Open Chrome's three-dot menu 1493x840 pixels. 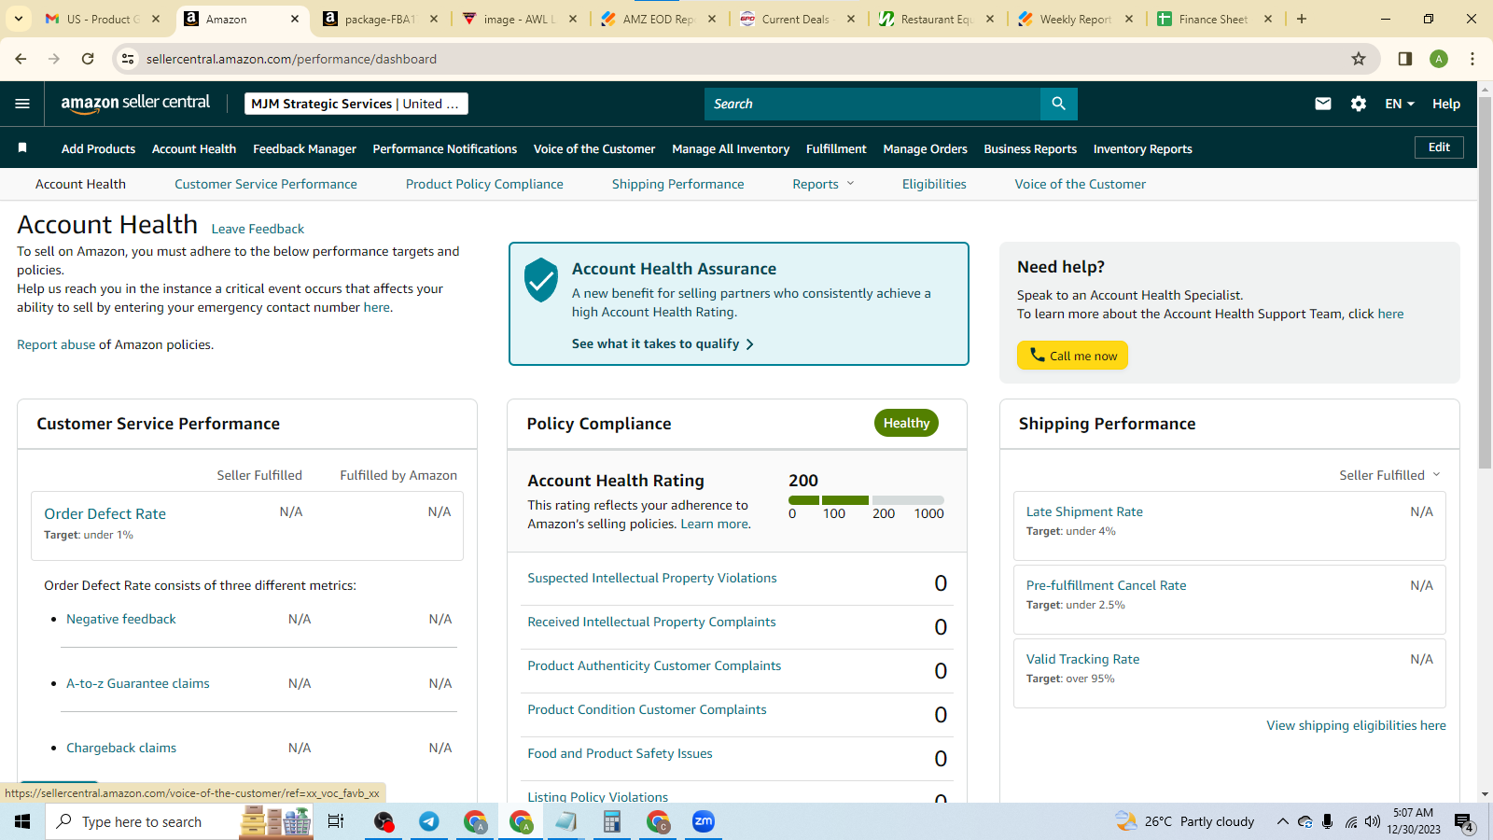1472,59
